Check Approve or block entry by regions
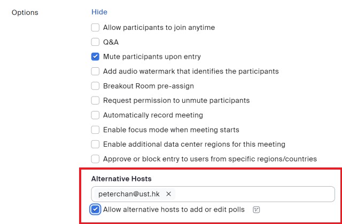 coord(95,159)
